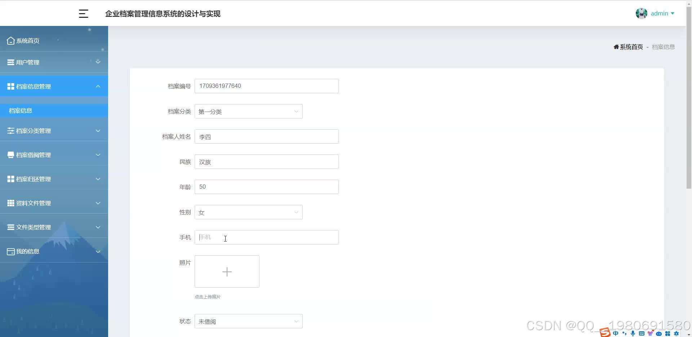Click the hamburger menu icon in the header
This screenshot has height=337, width=692.
tap(83, 14)
